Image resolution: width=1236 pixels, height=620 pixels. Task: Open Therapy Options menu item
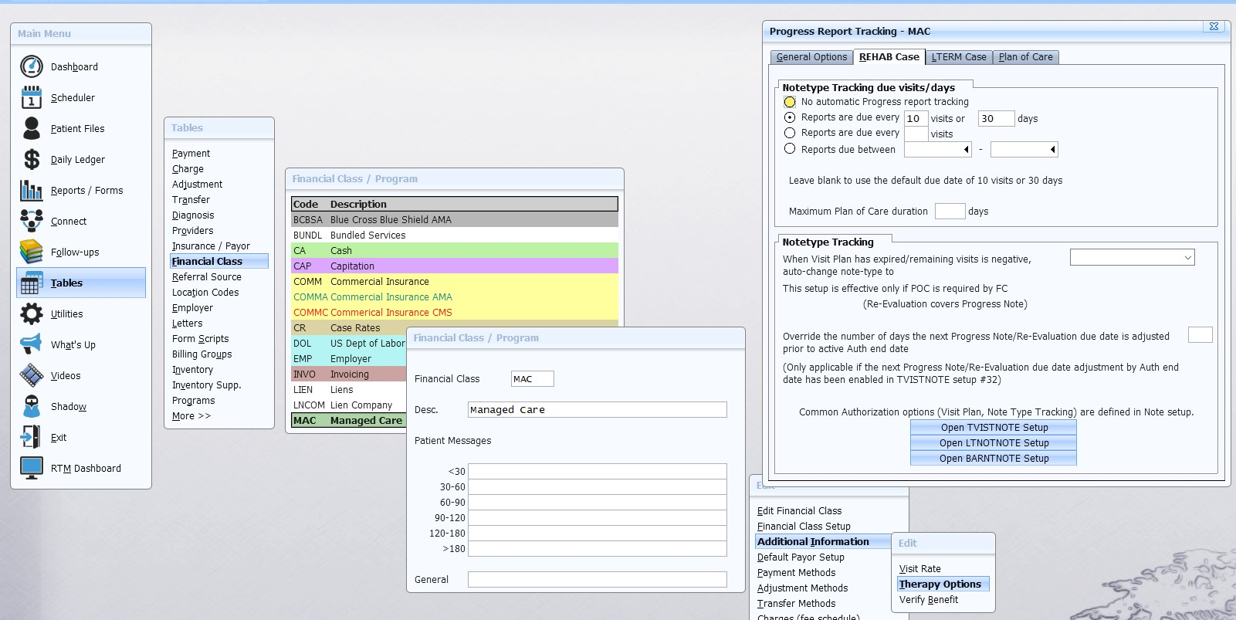click(x=943, y=584)
